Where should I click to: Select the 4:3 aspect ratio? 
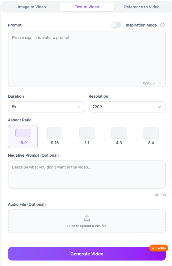(x=119, y=136)
